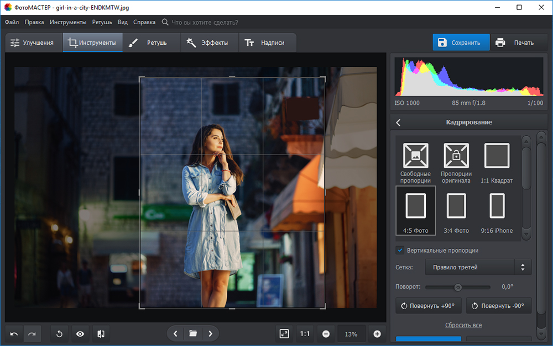
Task: Open the folder browse icon
Action: click(193, 334)
